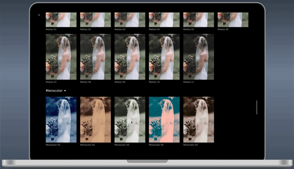294x169 pixels.
Task: Click the "Monocolor 04" label text
Action: coord(156,145)
